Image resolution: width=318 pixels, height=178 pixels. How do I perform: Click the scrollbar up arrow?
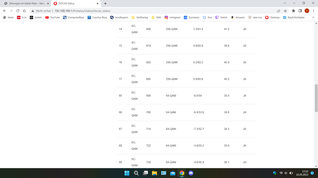(x=316, y=23)
